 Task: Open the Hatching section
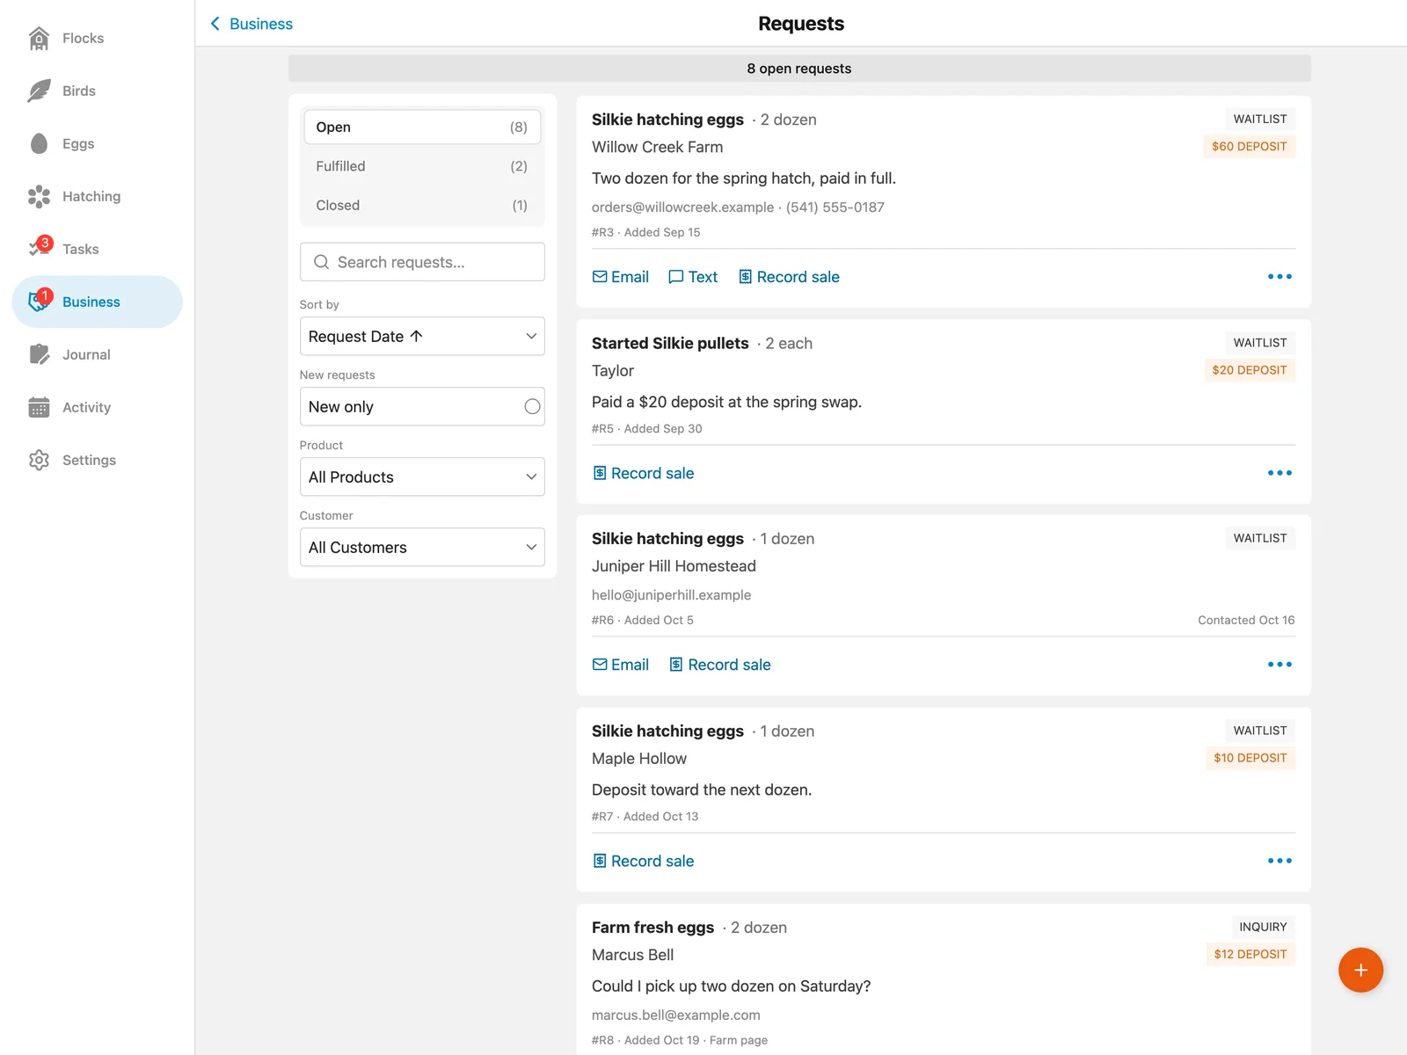[97, 196]
